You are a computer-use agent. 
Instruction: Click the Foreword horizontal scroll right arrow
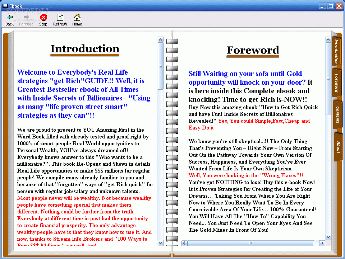pyautogui.click(x=322, y=243)
